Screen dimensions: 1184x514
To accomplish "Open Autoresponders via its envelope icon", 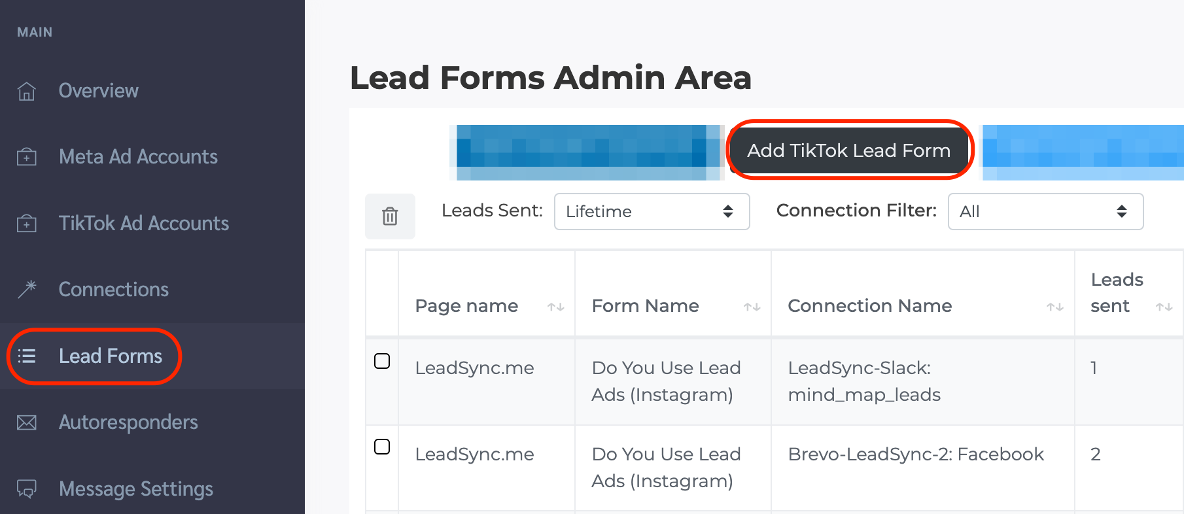I will 26,422.
